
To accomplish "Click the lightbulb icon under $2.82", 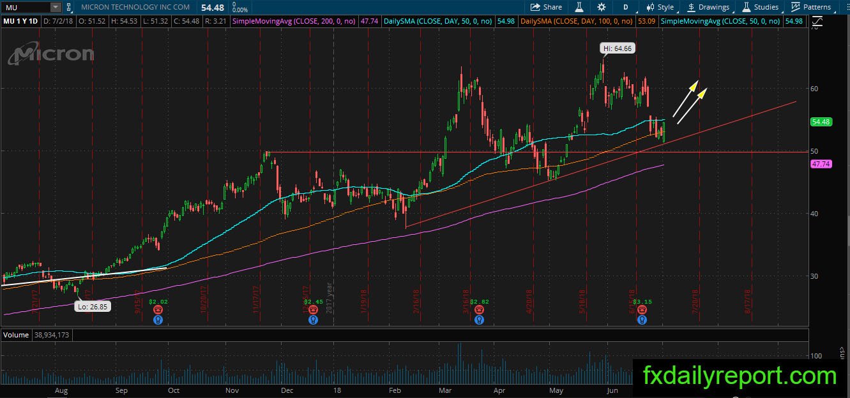I will point(479,320).
